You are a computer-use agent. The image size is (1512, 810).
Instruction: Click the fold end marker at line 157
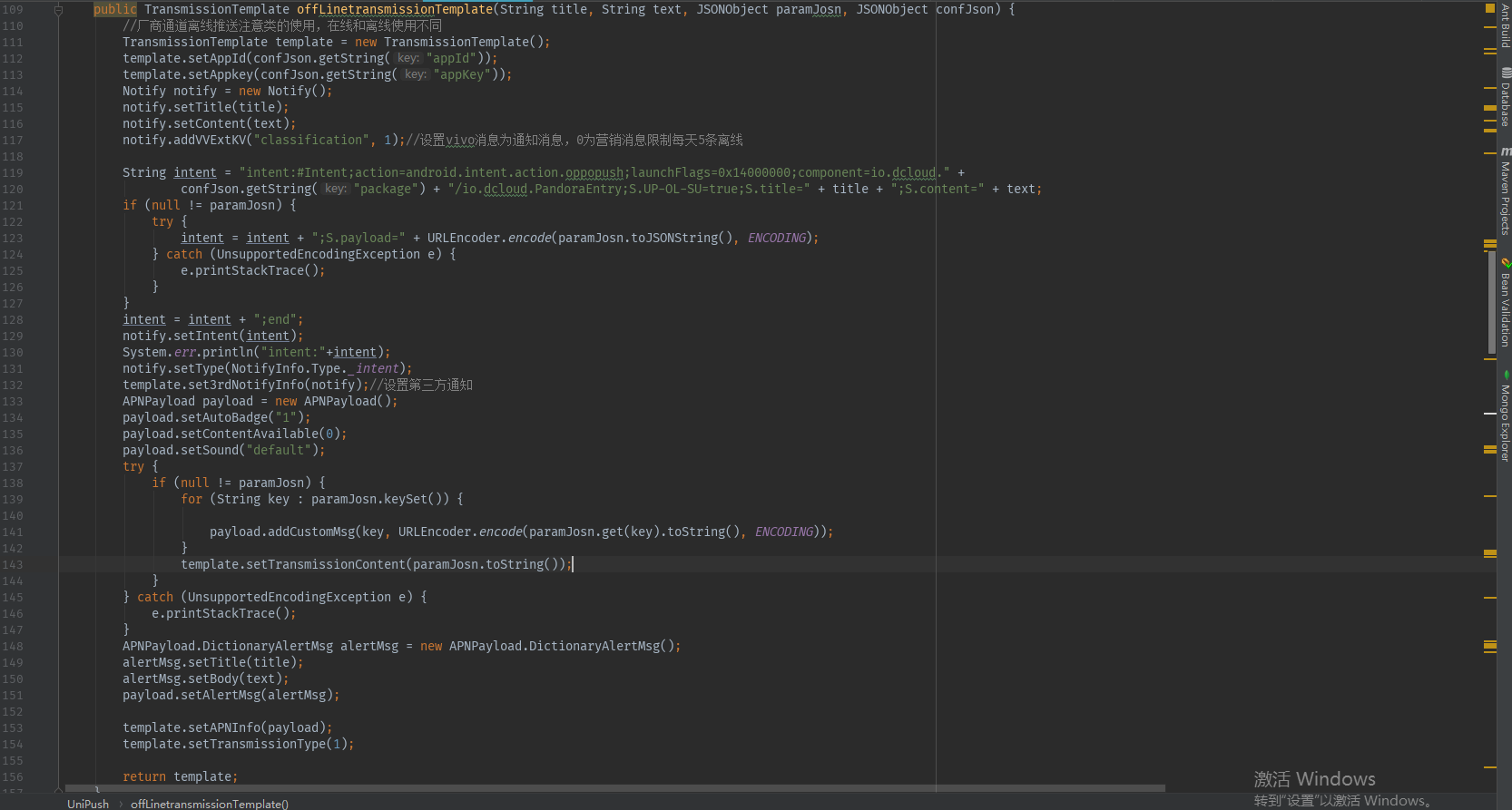coord(58,791)
